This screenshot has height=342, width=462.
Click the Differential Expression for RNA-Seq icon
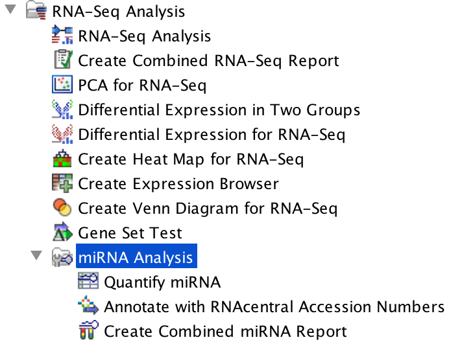coord(62,134)
